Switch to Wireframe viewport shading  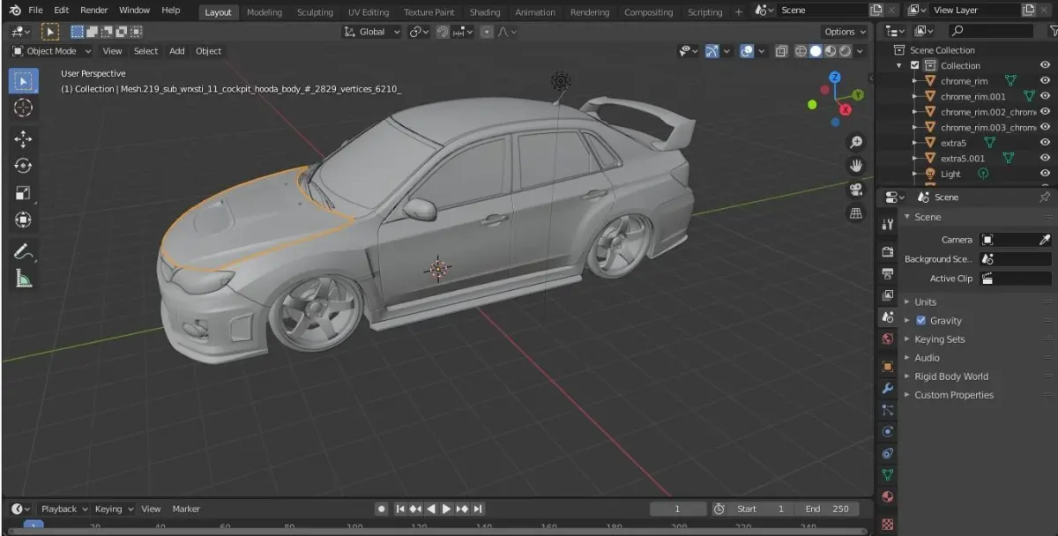[801, 51]
